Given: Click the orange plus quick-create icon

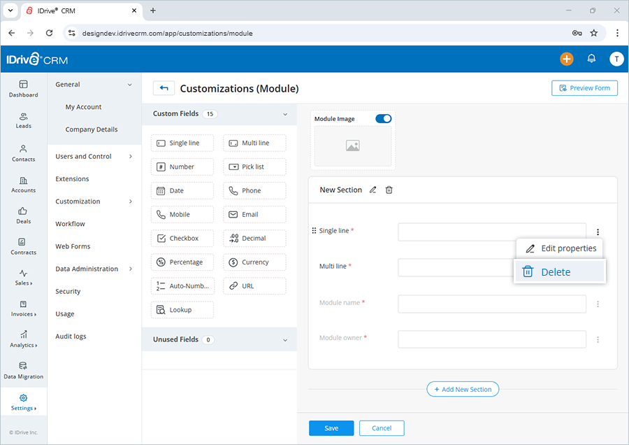Looking at the screenshot, I should pos(567,59).
